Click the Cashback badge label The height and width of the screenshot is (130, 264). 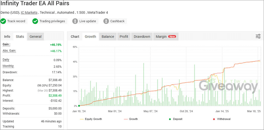point(117,21)
